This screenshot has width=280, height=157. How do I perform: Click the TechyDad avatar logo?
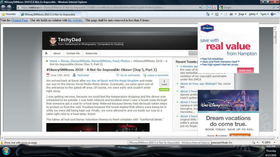(x=53, y=41)
